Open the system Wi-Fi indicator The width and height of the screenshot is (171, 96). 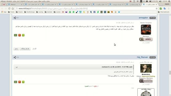tap(138, 1)
